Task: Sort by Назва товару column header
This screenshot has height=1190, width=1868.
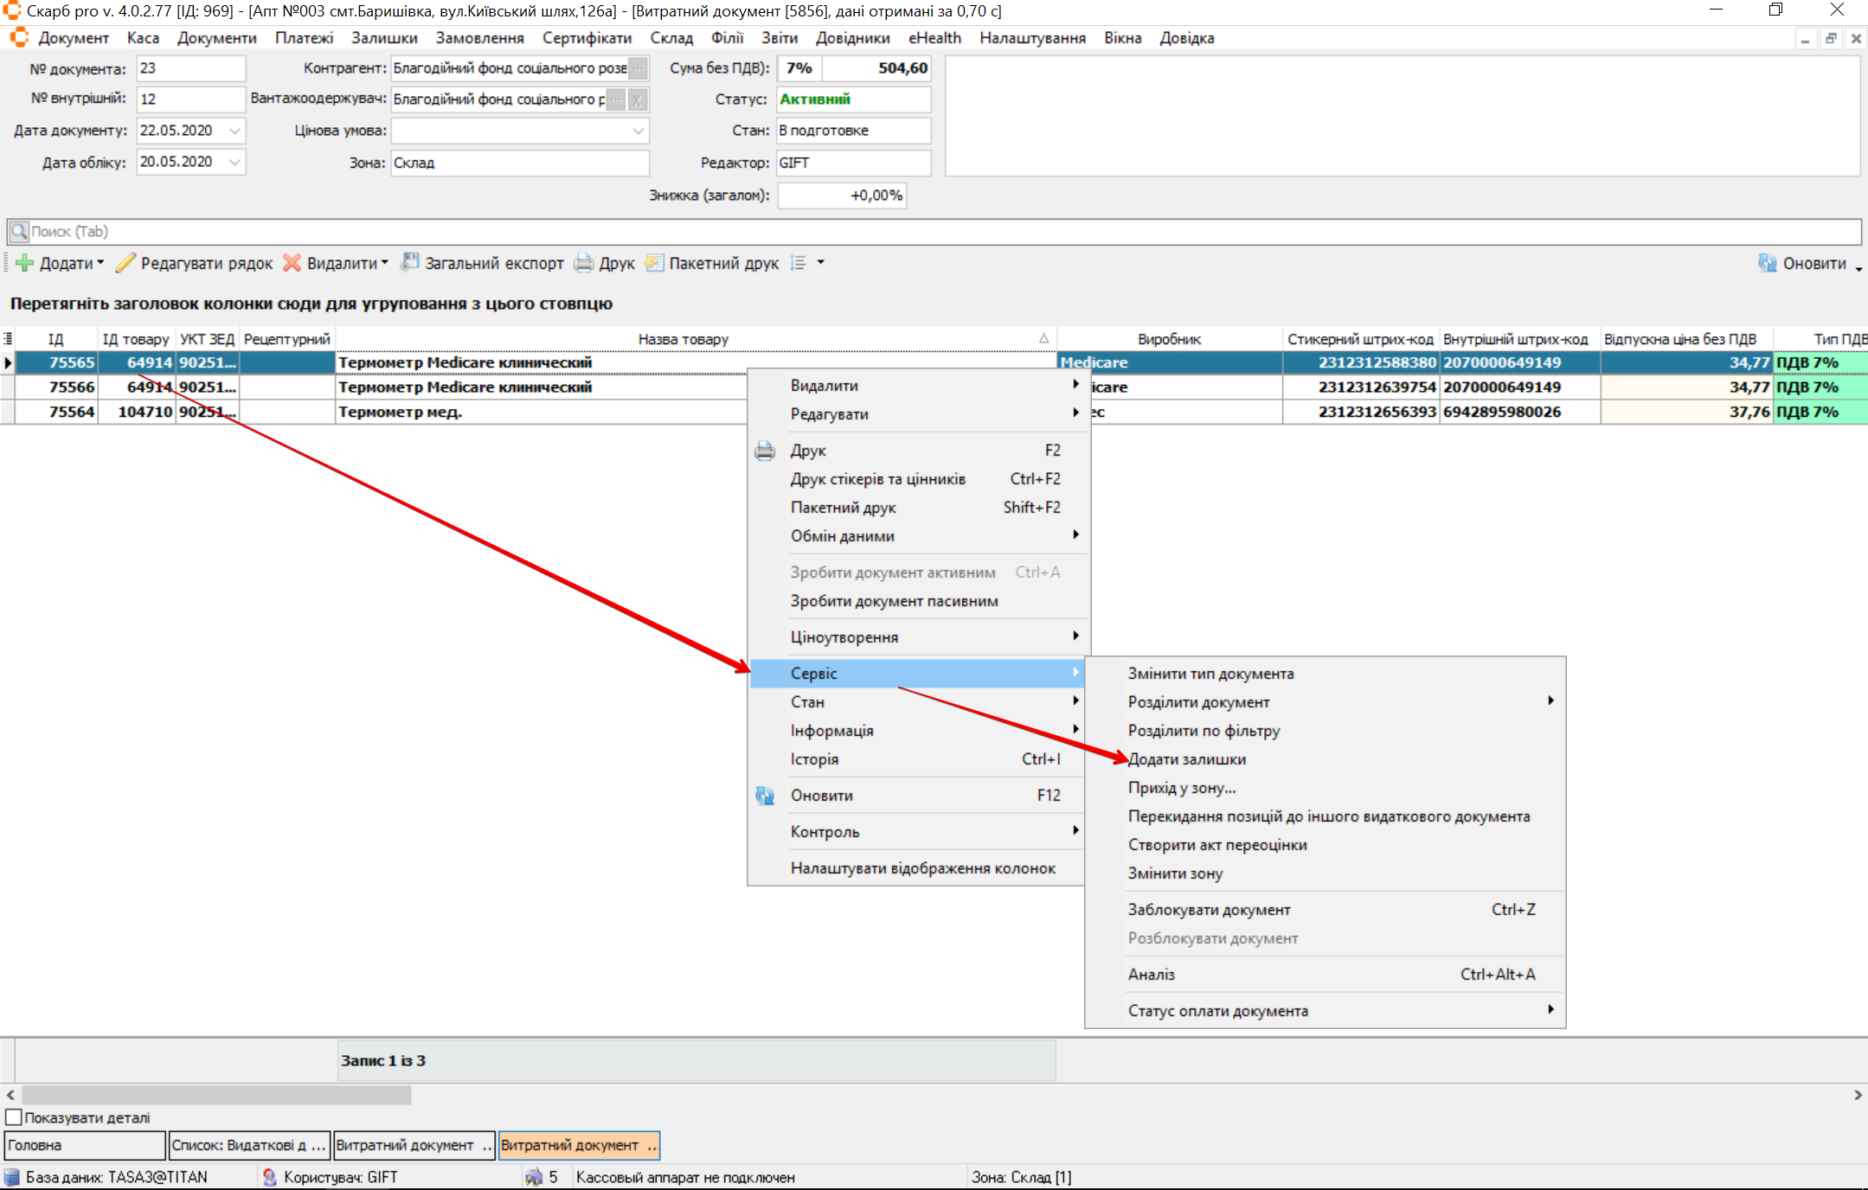Action: pyautogui.click(x=684, y=339)
